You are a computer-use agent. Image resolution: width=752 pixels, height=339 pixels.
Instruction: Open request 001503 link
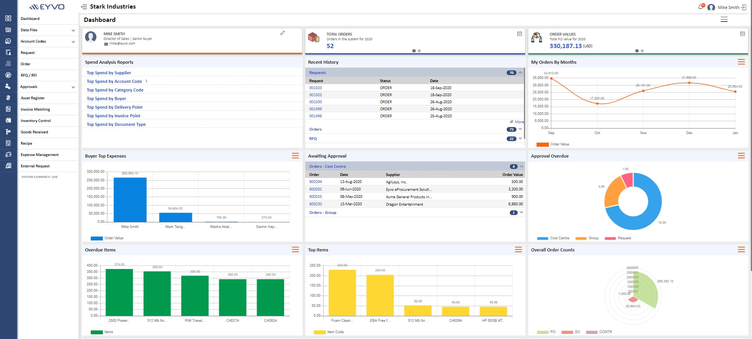click(x=315, y=88)
